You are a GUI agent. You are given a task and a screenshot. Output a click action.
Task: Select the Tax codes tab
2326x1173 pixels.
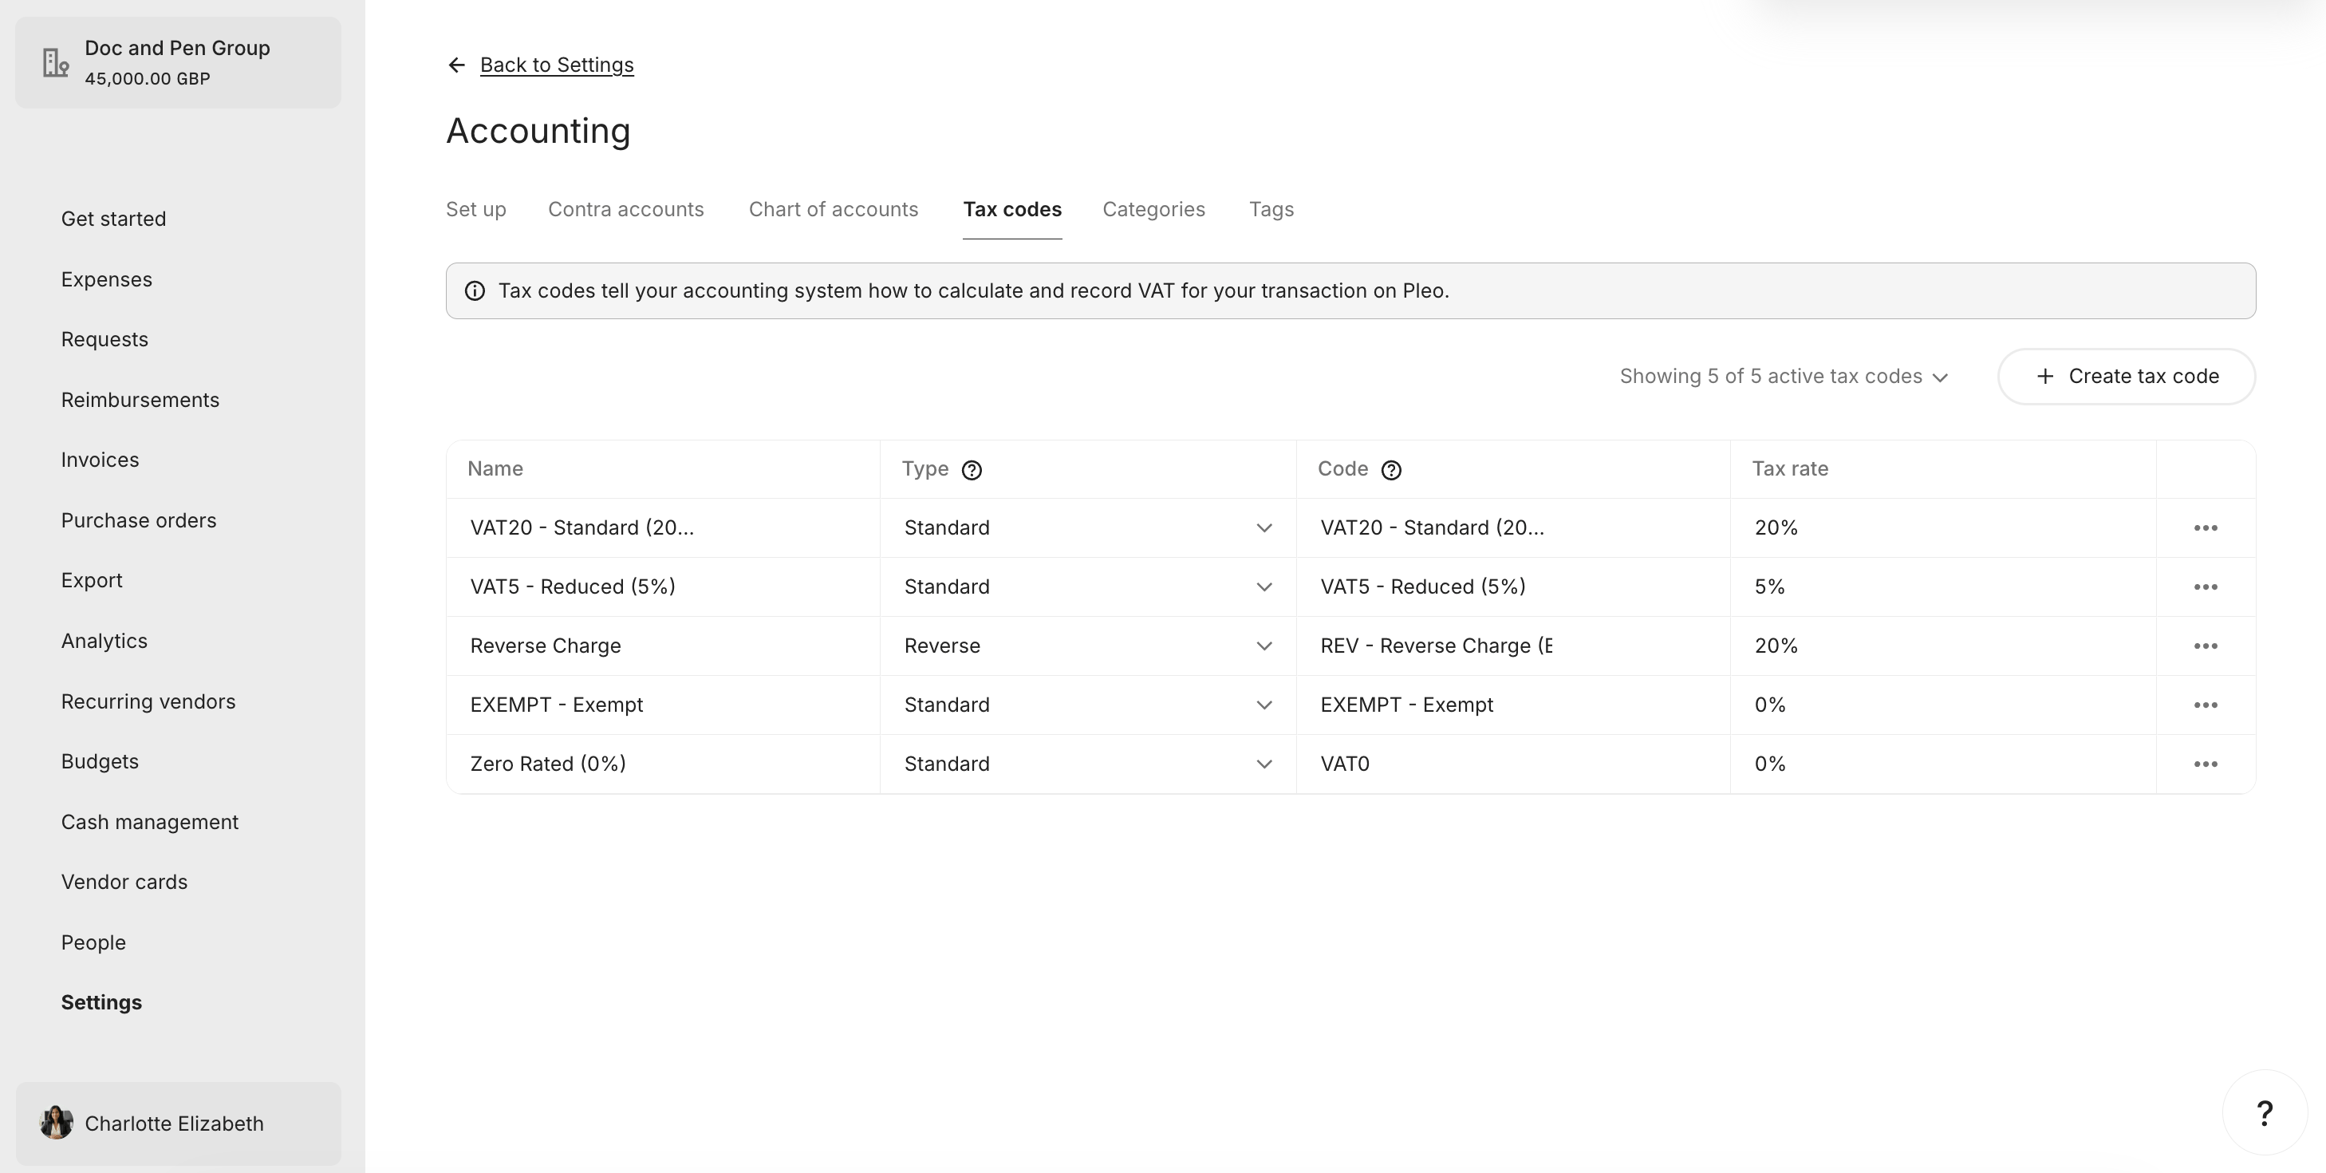tap(1012, 210)
